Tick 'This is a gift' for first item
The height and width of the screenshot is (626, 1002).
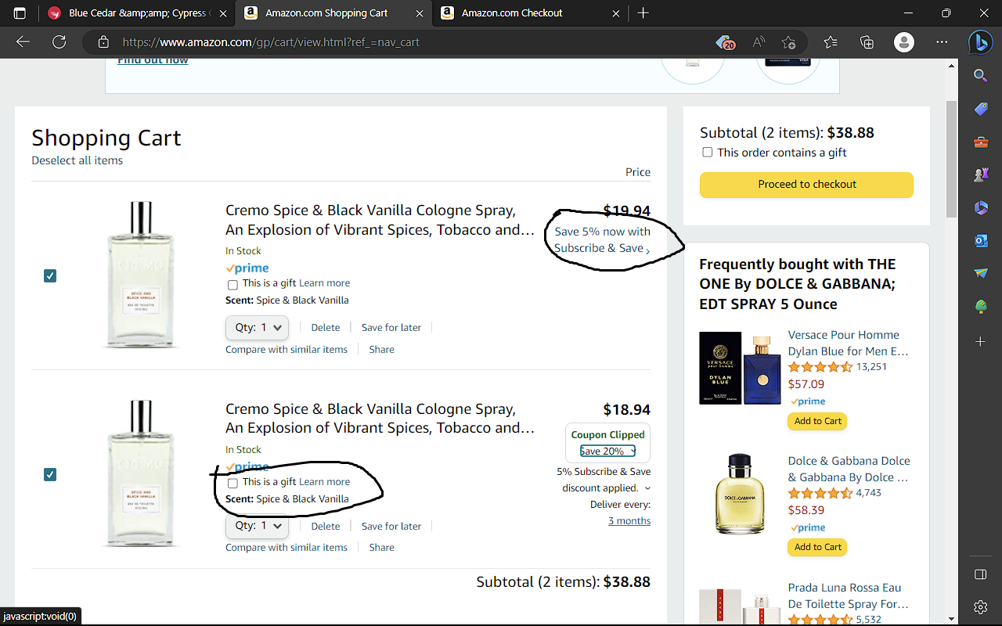tap(232, 284)
